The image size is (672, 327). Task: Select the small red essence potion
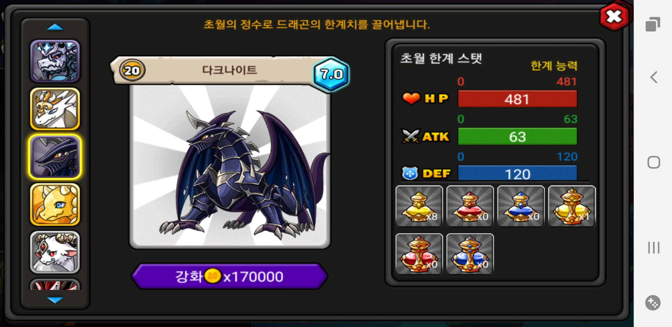(x=470, y=206)
